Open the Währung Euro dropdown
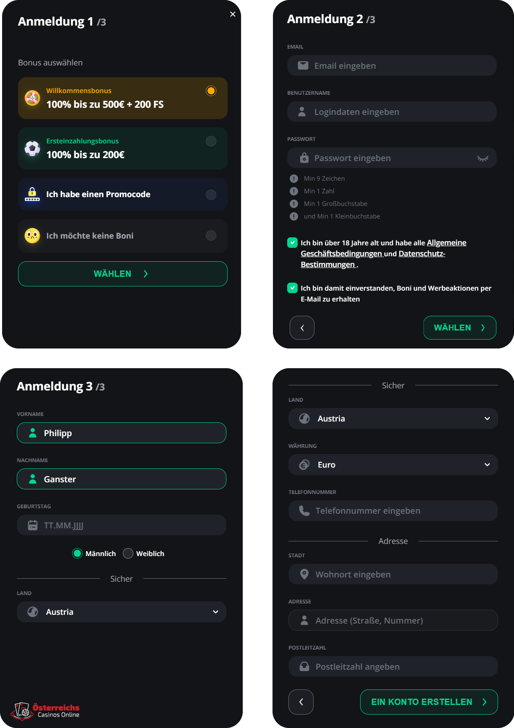The image size is (514, 728). tap(393, 465)
